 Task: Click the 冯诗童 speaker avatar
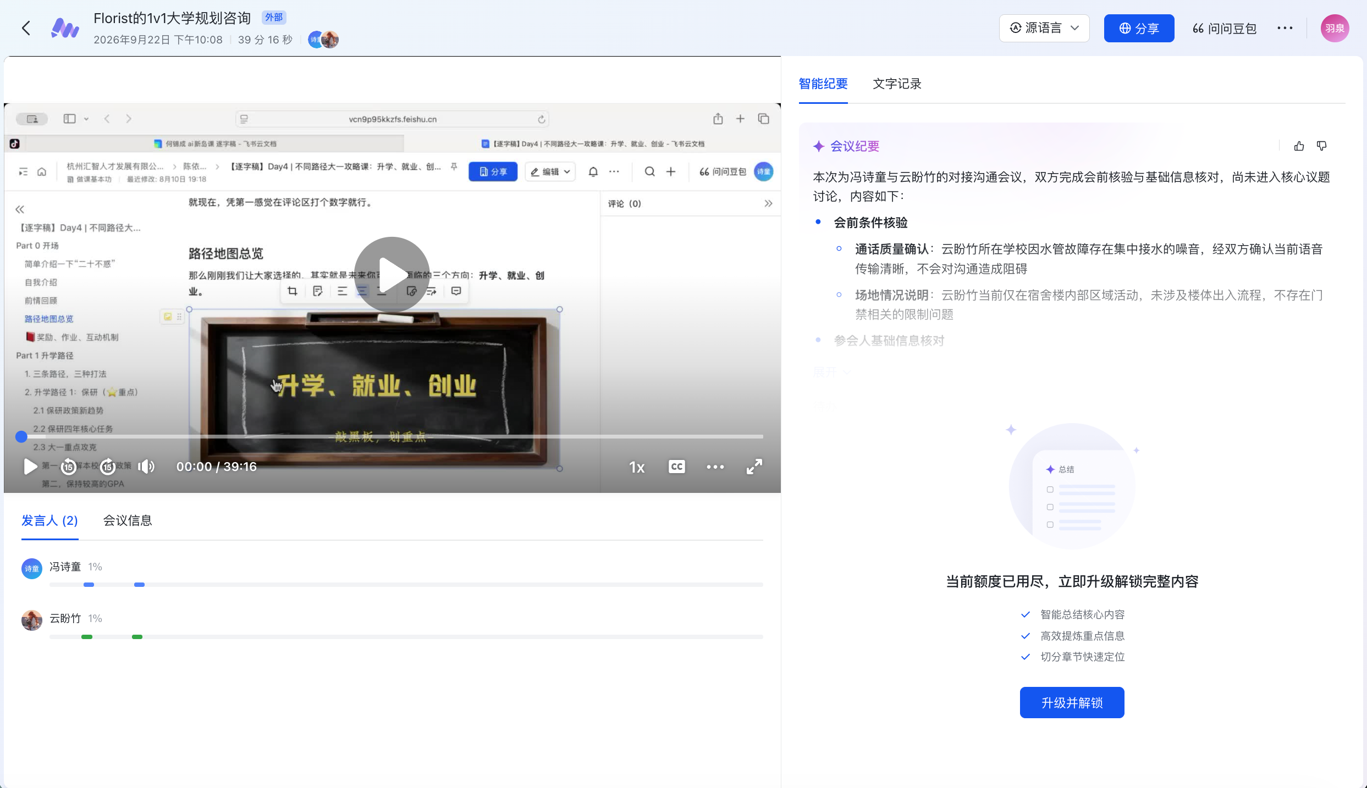(32, 569)
